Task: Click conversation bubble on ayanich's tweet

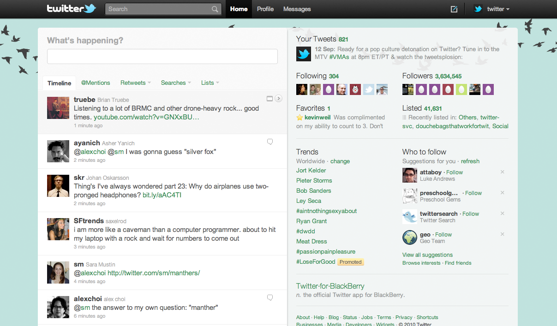Action: [270, 142]
